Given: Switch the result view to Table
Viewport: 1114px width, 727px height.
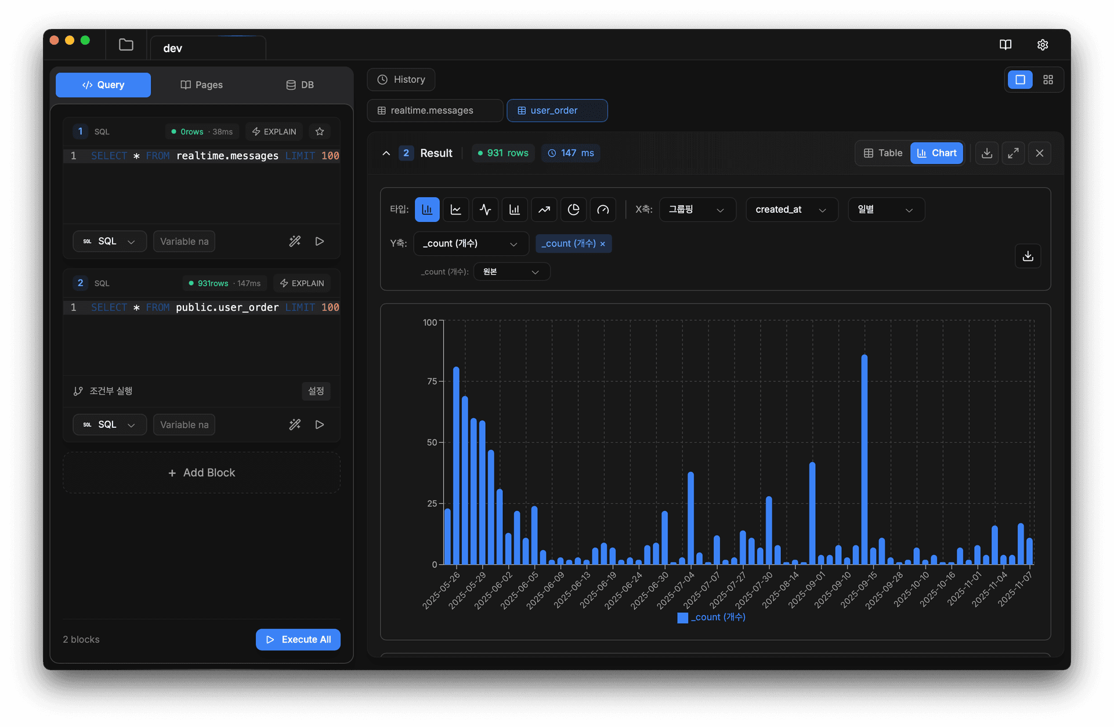Looking at the screenshot, I should (x=882, y=153).
